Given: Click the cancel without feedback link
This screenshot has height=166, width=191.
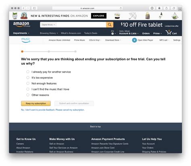Looking at the screenshot, I should (53, 110).
